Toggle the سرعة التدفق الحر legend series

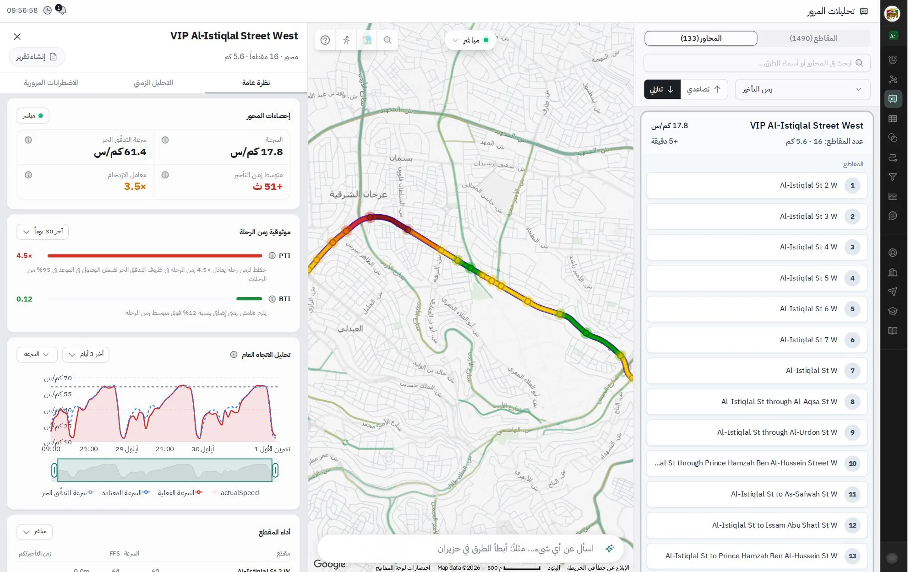(x=68, y=493)
